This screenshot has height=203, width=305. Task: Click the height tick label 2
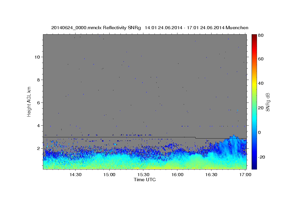point(39,148)
